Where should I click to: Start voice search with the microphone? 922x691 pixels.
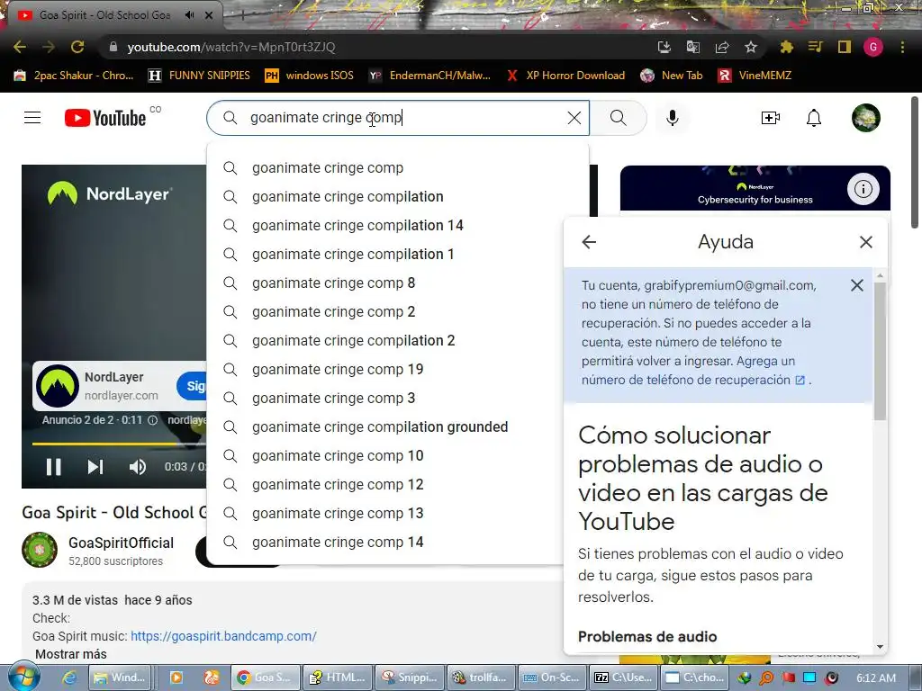click(673, 118)
